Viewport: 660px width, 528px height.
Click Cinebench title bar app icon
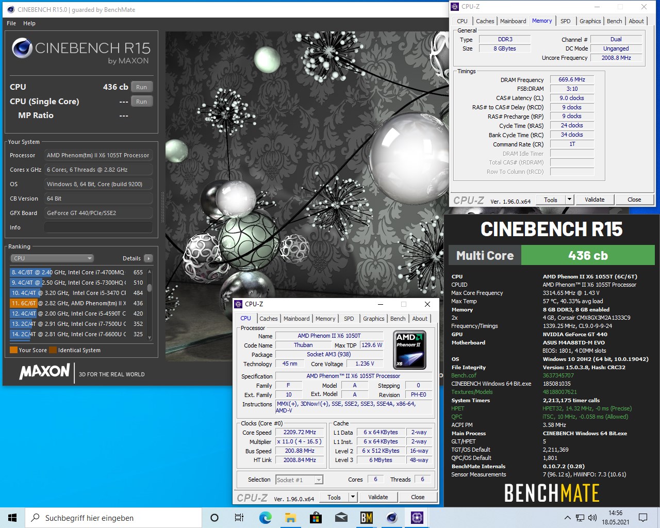10,10
